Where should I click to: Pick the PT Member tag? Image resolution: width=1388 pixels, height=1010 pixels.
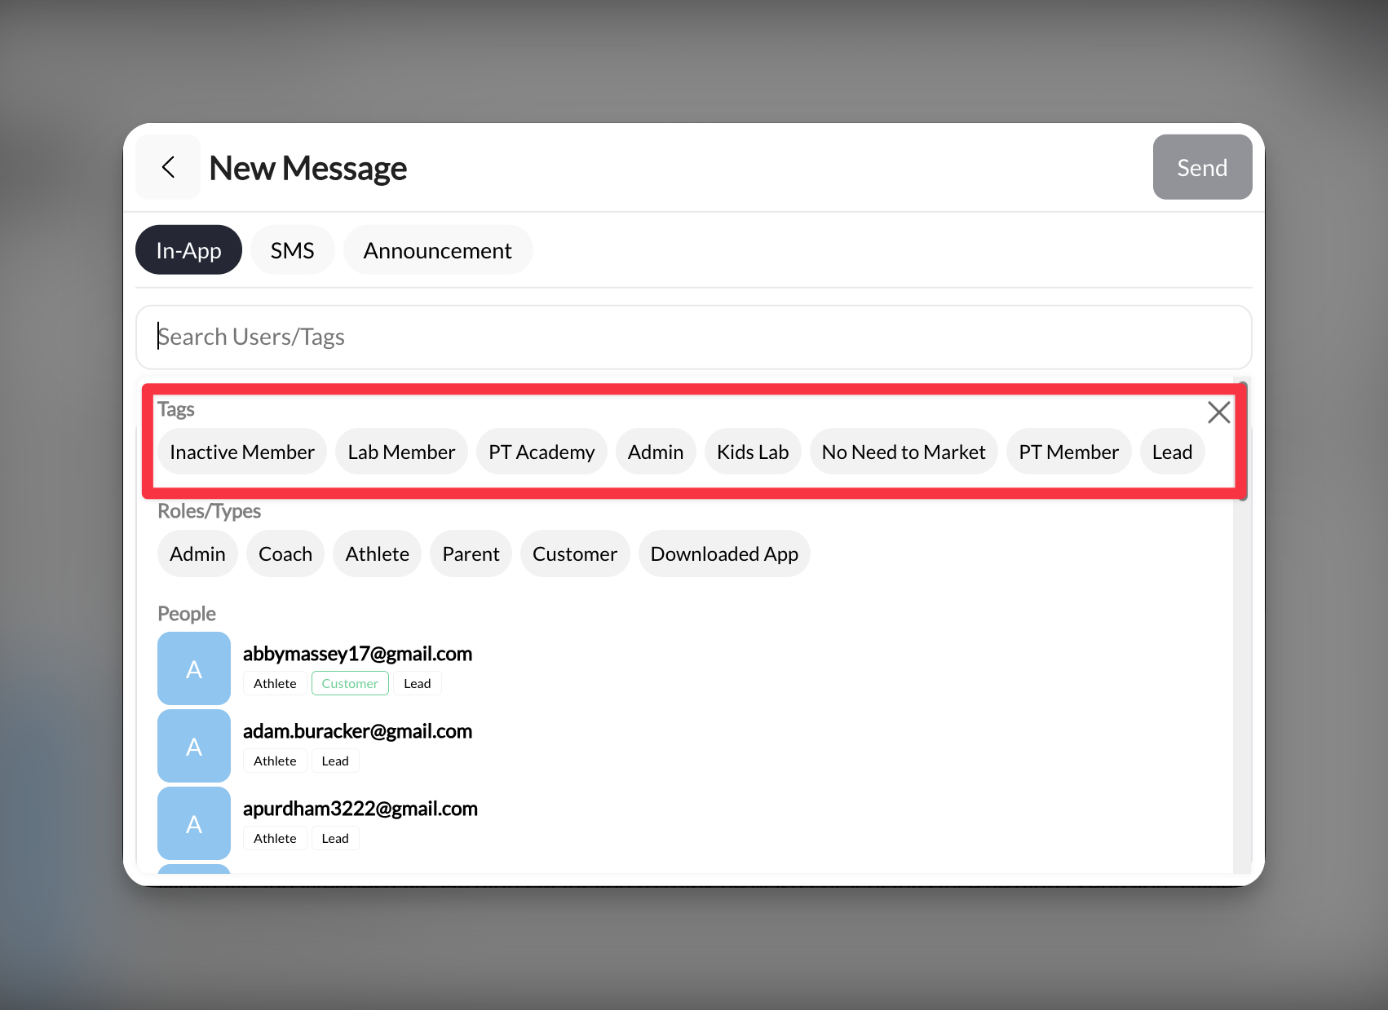[x=1068, y=451]
